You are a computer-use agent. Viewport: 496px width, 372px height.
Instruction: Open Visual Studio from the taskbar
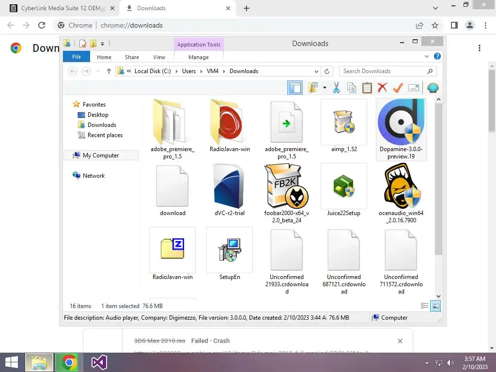99,362
